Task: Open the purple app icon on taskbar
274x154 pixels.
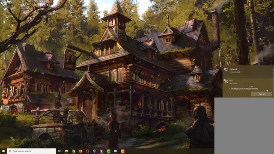Action: (x=101, y=151)
